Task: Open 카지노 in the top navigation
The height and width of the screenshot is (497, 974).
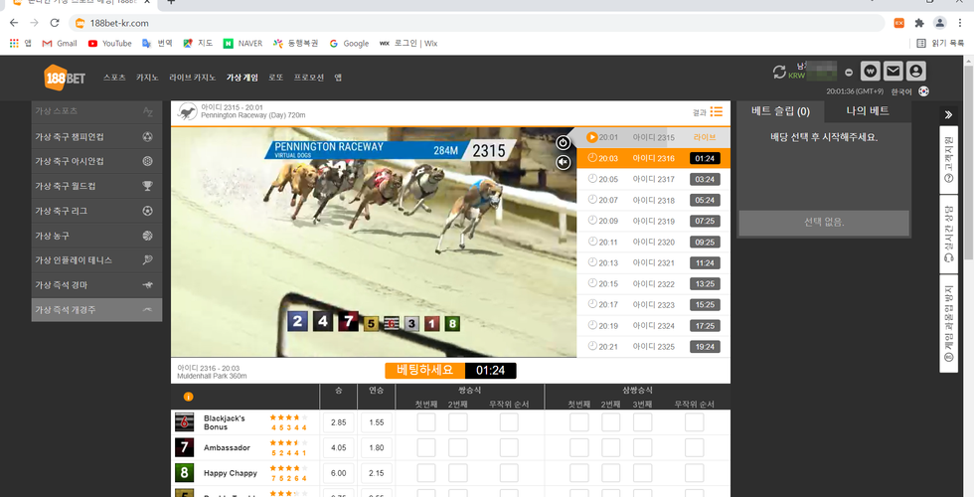Action: pos(147,78)
